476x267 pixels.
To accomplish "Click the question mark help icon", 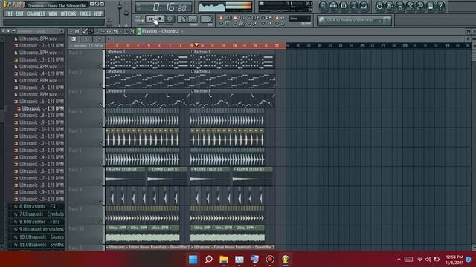I will [x=441, y=6].
